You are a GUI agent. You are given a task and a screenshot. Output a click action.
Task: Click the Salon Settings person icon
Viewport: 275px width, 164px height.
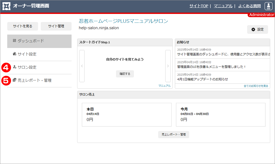[x=14, y=67]
